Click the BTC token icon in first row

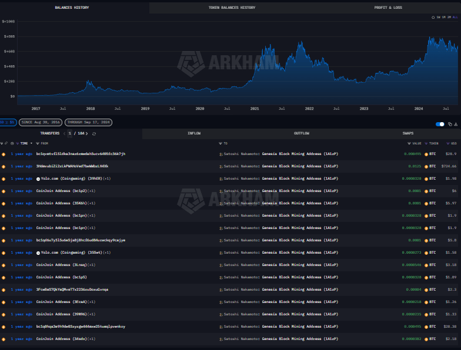point(426,154)
